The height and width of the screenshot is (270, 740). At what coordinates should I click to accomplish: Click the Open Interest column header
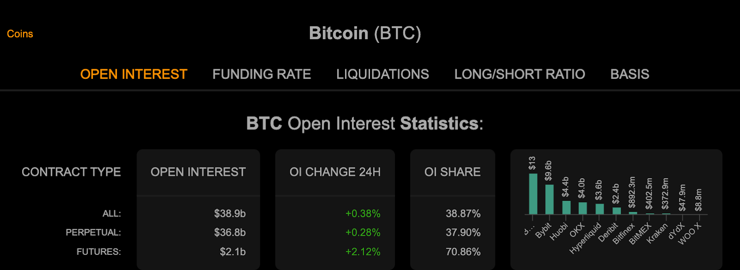(198, 172)
